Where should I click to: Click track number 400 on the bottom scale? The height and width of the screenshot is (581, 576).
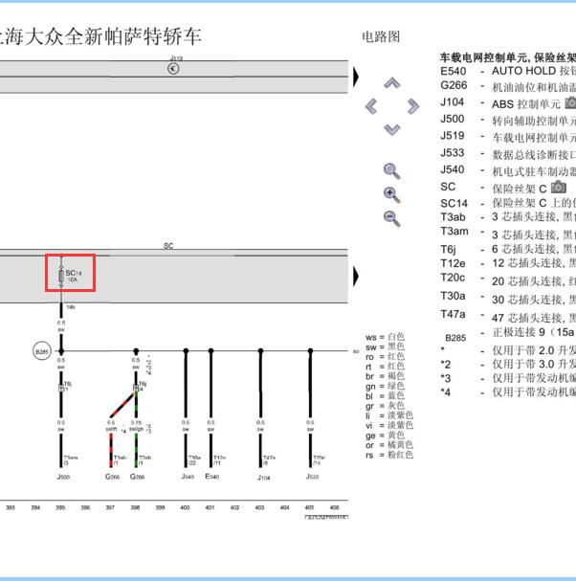coord(185,507)
